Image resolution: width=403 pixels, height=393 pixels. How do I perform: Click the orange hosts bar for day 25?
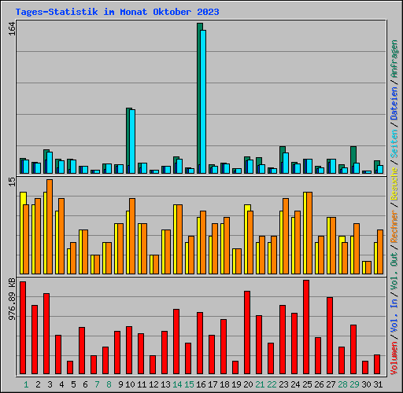[309, 233]
